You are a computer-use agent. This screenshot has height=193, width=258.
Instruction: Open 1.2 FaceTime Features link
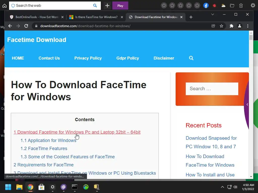[x=44, y=149]
